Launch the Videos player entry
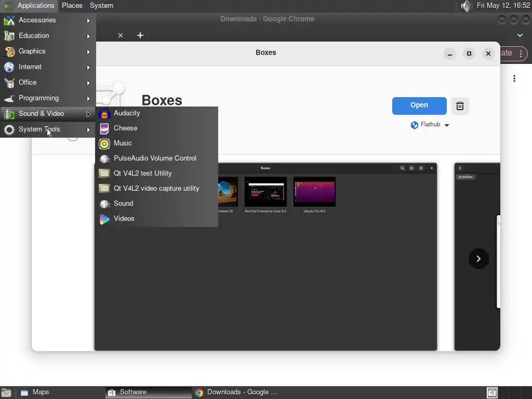 157,219
